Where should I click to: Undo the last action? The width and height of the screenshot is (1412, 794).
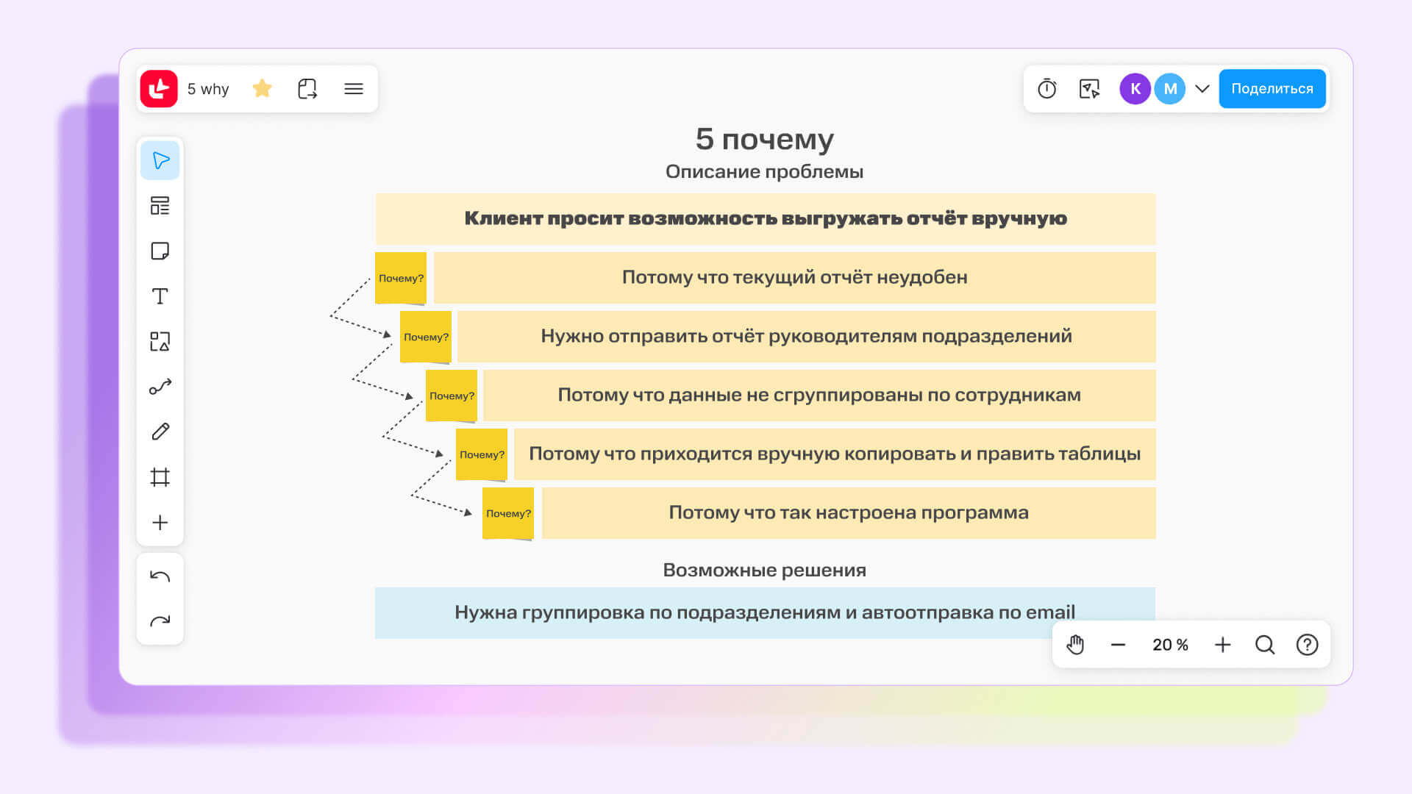click(x=160, y=576)
